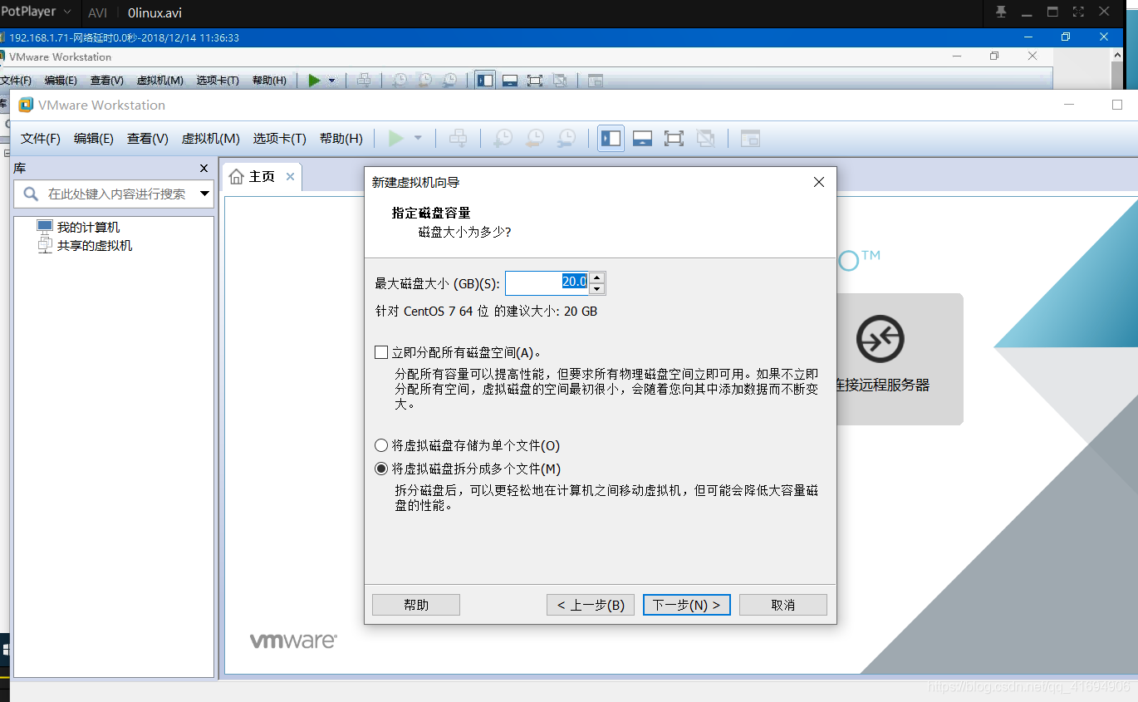Click the green power-on play icon in front VMware toolbar
The width and height of the screenshot is (1138, 702).
coord(396,138)
